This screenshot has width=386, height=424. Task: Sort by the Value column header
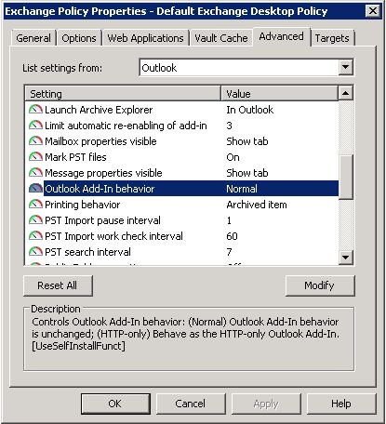[x=279, y=94]
